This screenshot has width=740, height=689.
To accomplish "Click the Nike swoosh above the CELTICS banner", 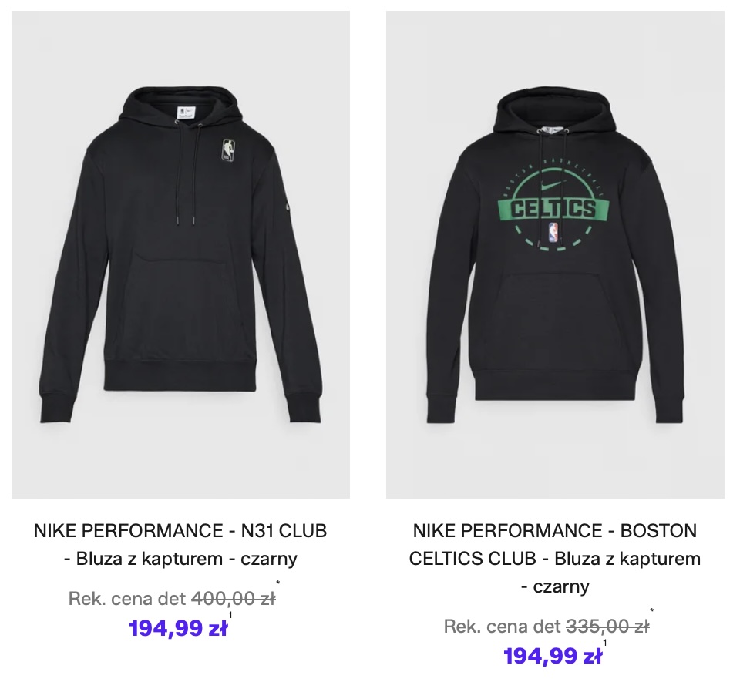I will pos(554,185).
